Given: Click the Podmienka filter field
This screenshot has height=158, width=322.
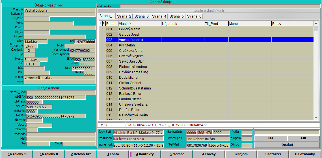Looking at the screenshot, I should click(x=220, y=6).
